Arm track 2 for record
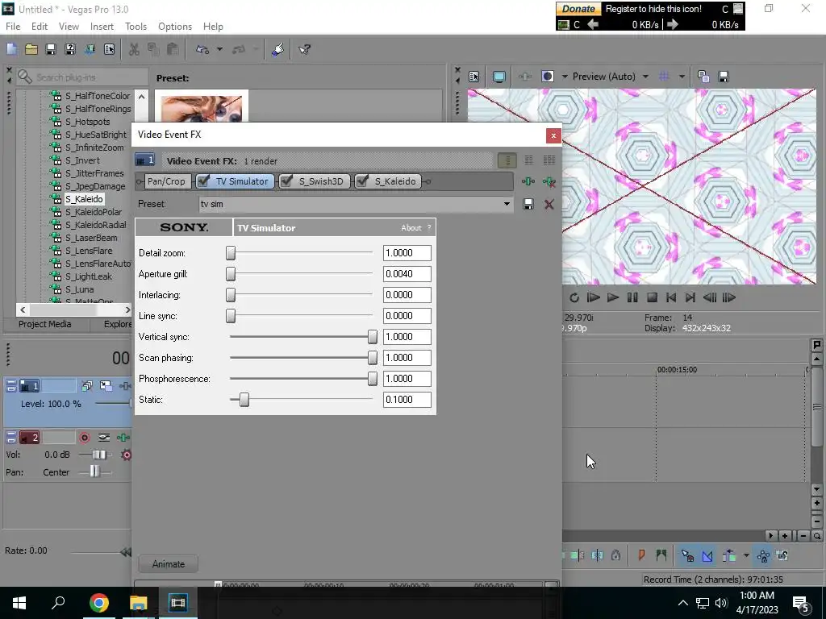This screenshot has width=826, height=619. tap(84, 438)
